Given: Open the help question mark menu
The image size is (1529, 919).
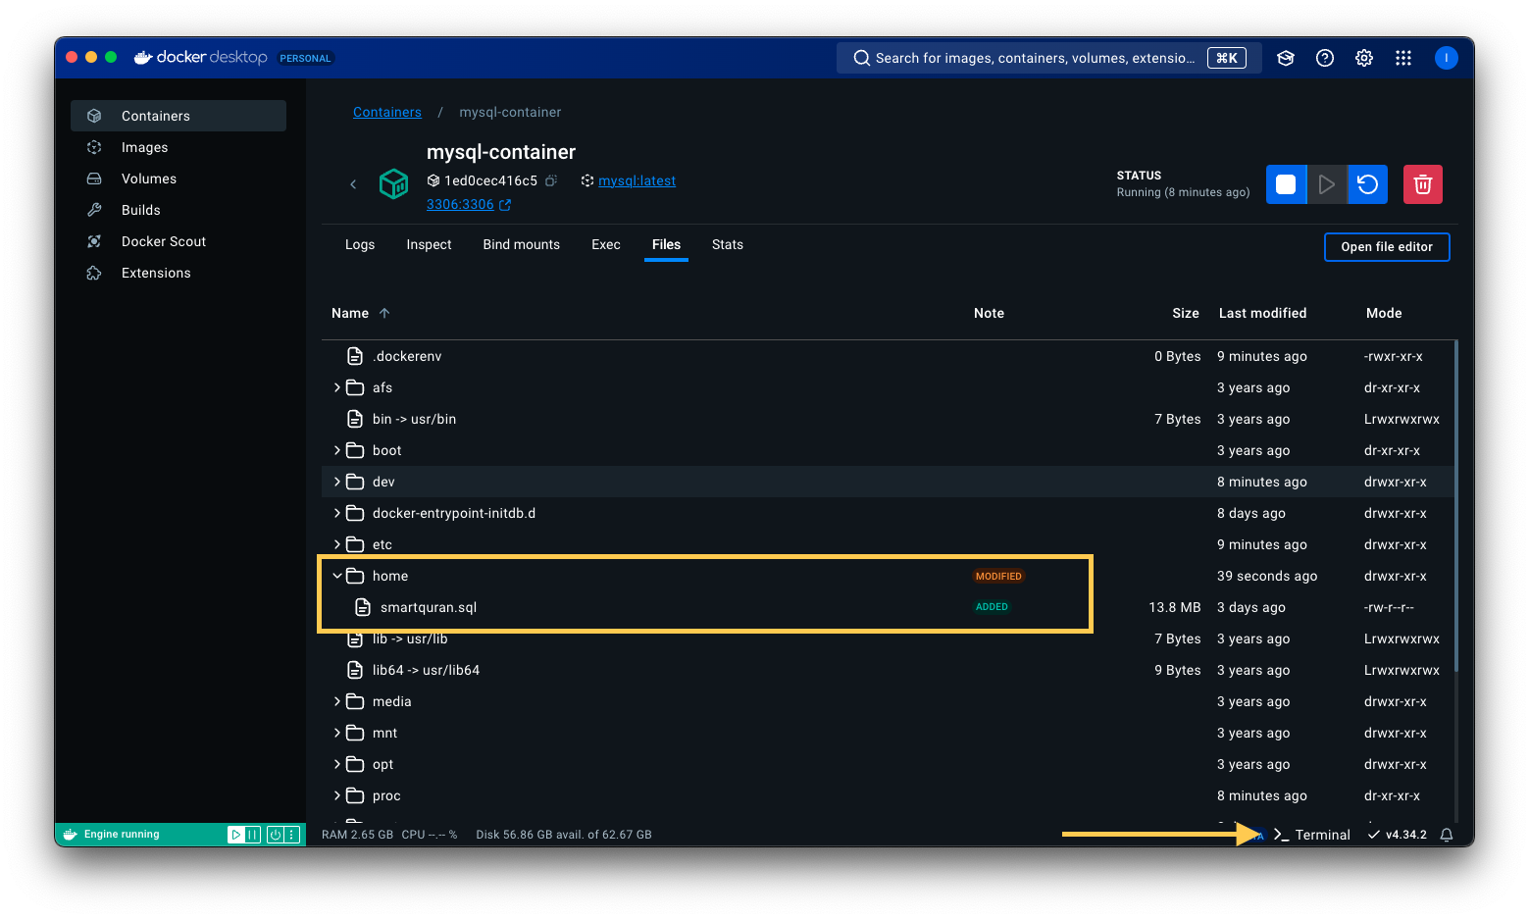Looking at the screenshot, I should click(x=1325, y=58).
